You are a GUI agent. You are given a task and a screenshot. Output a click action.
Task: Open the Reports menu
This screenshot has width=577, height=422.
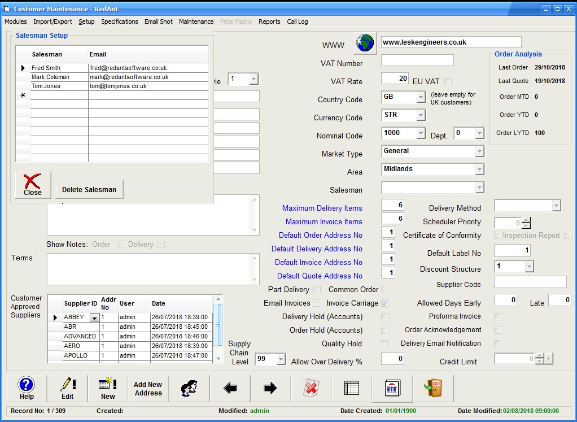pos(269,21)
